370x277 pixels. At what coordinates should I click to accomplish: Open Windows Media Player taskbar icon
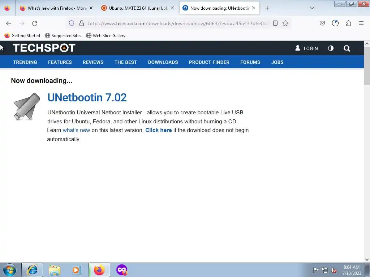point(77,270)
